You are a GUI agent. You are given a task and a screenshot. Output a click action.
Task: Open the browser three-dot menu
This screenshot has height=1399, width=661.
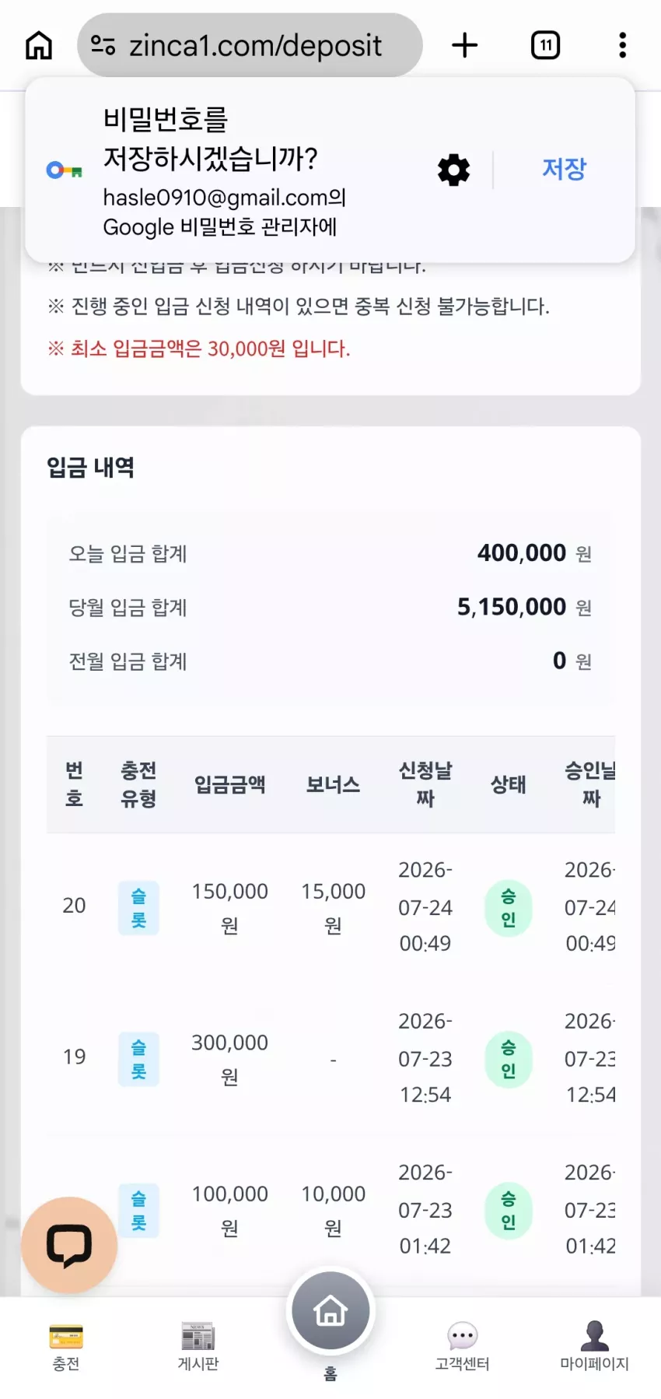click(622, 45)
